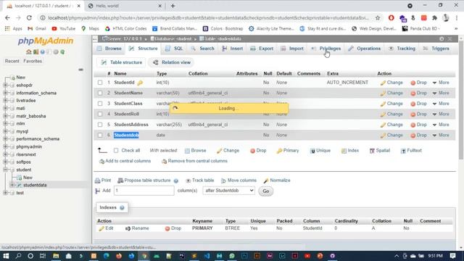Click the taskbar search icon
Screen dimensions: 464x261
pos(18,256)
